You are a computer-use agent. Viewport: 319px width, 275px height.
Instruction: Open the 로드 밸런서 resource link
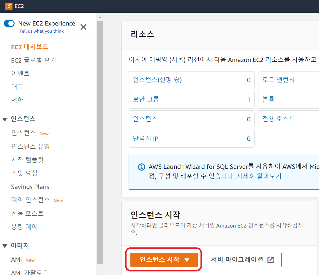click(x=278, y=80)
